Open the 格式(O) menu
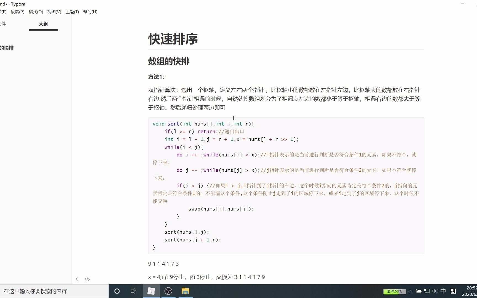Image resolution: width=477 pixels, height=298 pixels. (36, 12)
